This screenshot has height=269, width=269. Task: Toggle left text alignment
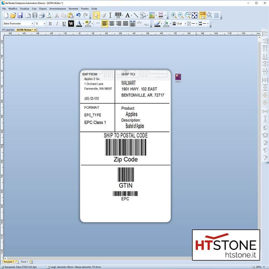(x=105, y=23)
